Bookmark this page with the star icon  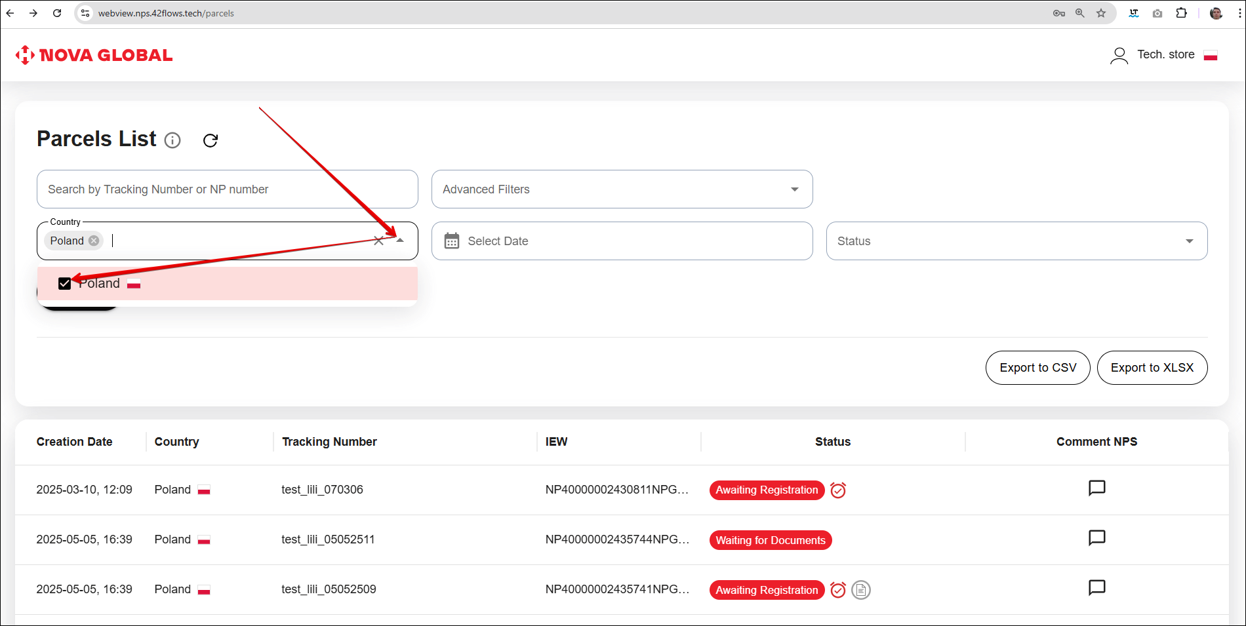tap(1101, 13)
